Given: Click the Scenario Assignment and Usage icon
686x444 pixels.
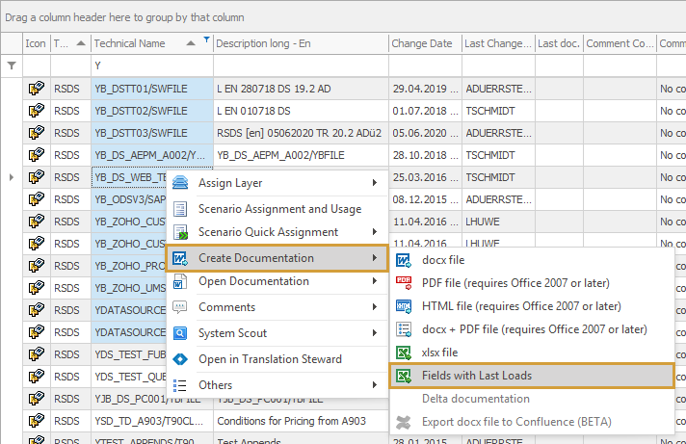Looking at the screenshot, I should (180, 209).
